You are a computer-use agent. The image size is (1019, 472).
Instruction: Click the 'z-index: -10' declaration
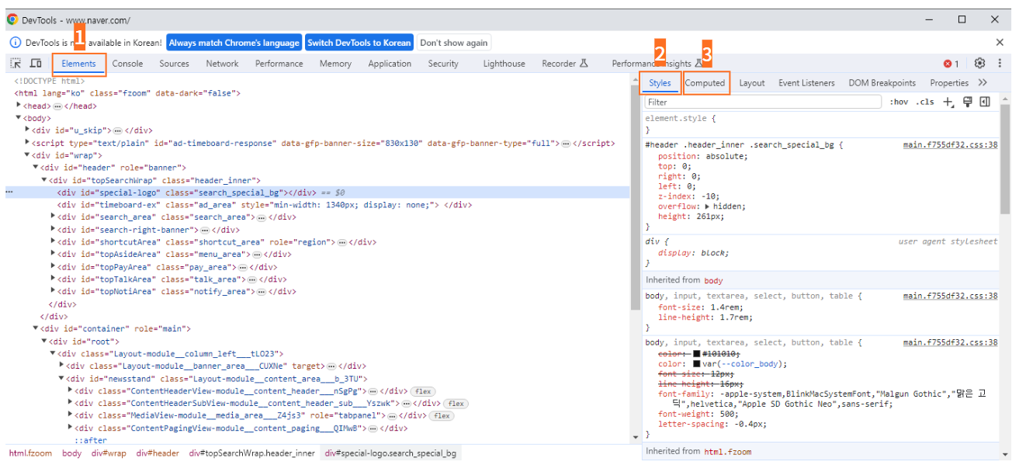pos(689,196)
